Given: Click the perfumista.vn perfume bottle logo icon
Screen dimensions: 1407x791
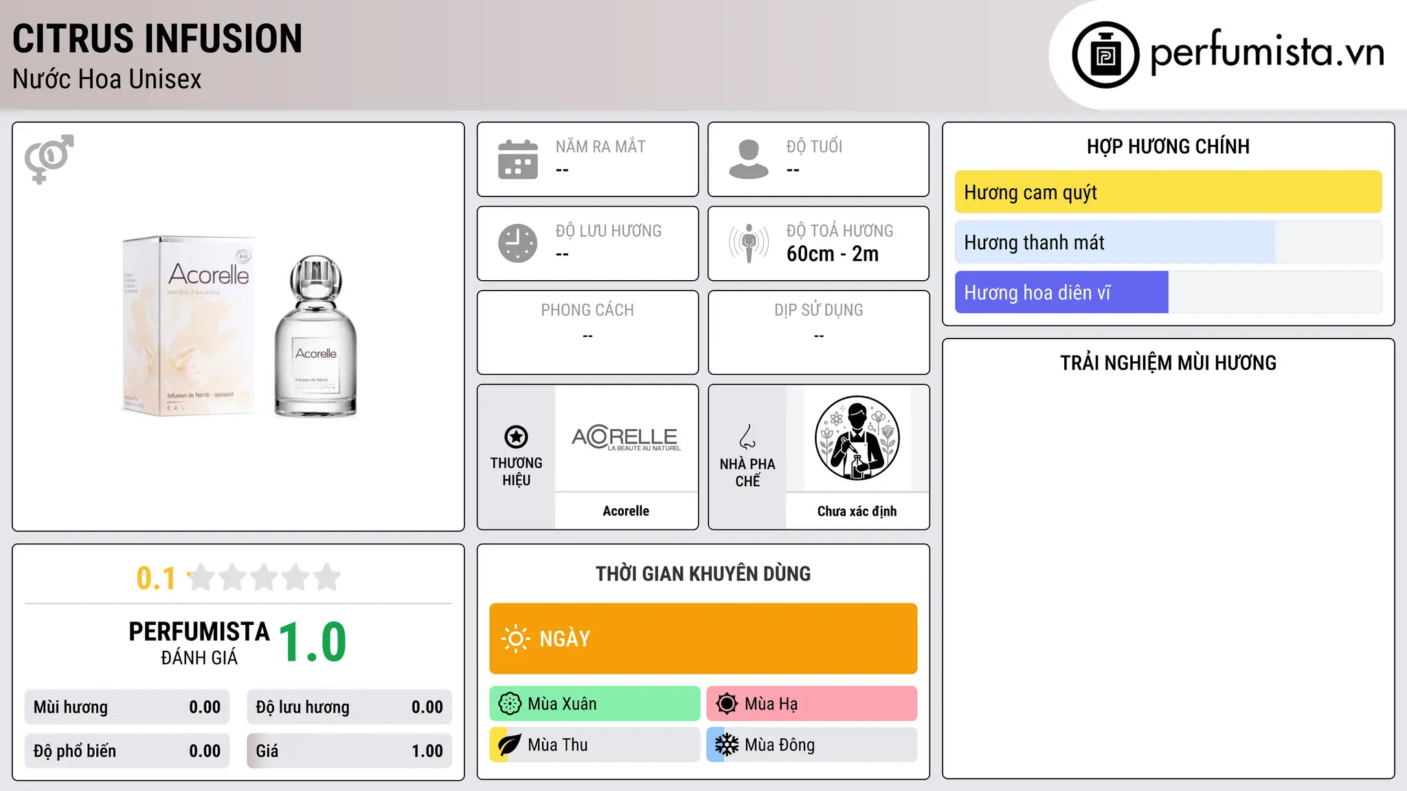Looking at the screenshot, I should coord(1105,55).
